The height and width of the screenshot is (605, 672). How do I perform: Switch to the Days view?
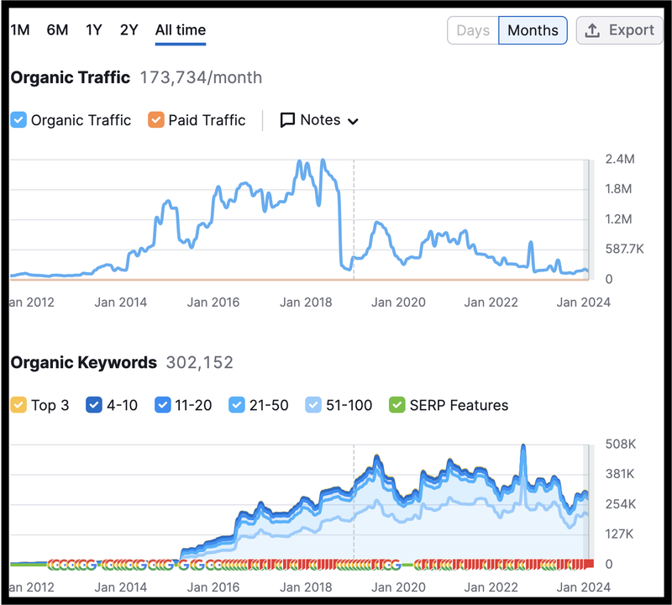coord(472,29)
